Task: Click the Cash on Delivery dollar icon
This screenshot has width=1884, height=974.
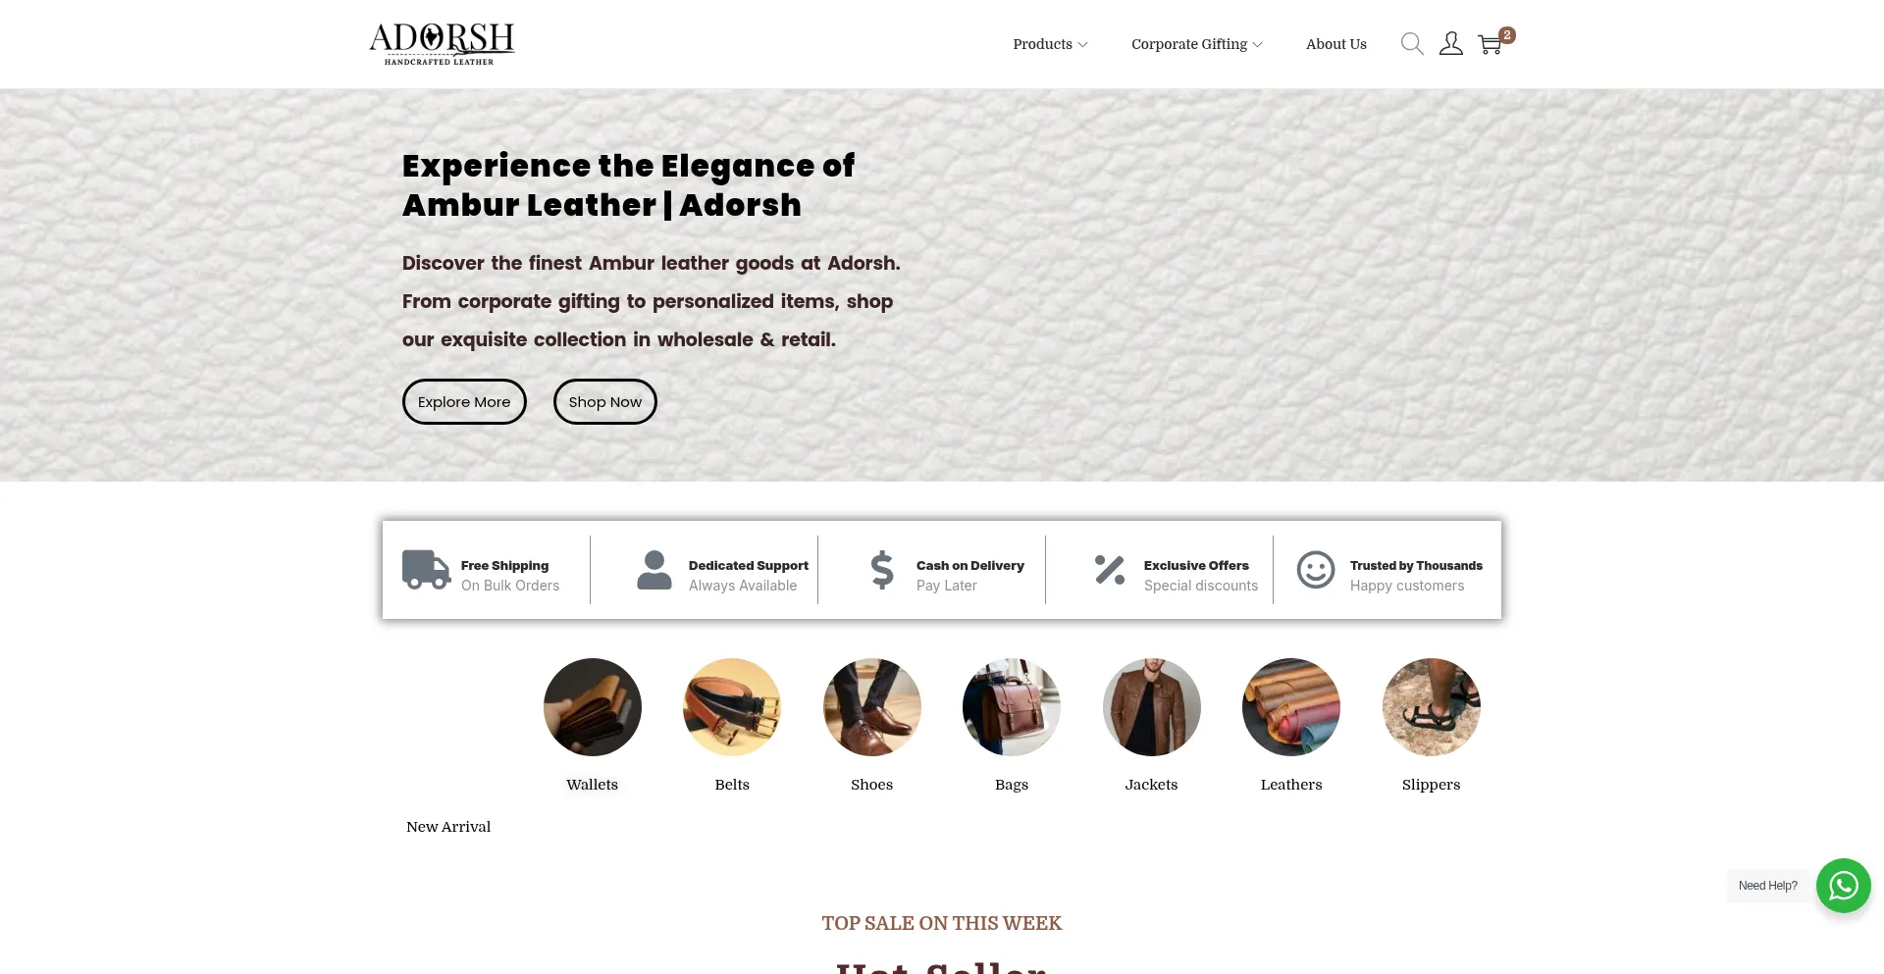Action: point(882,570)
